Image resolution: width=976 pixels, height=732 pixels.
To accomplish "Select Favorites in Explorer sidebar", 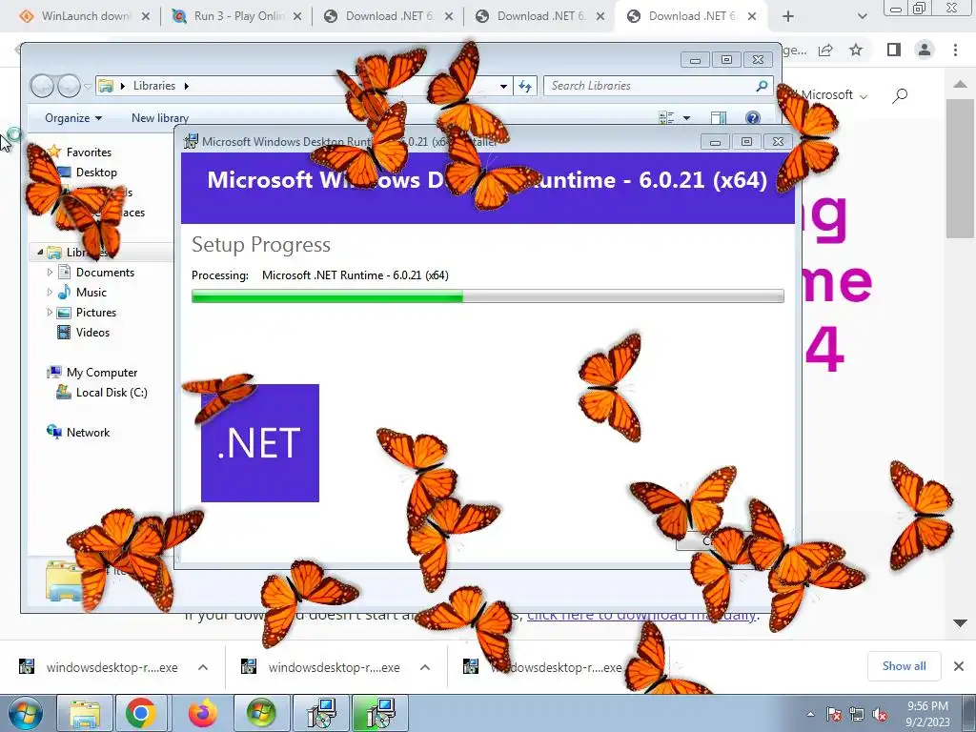I will coord(89,152).
